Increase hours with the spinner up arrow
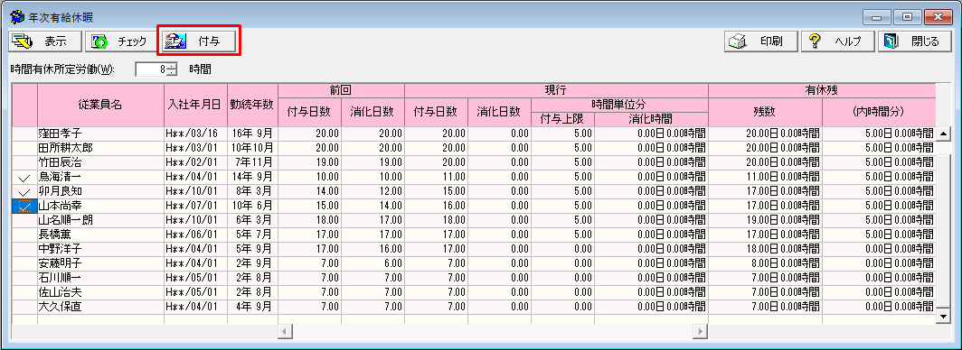This screenshot has height=350, width=962. (172, 66)
